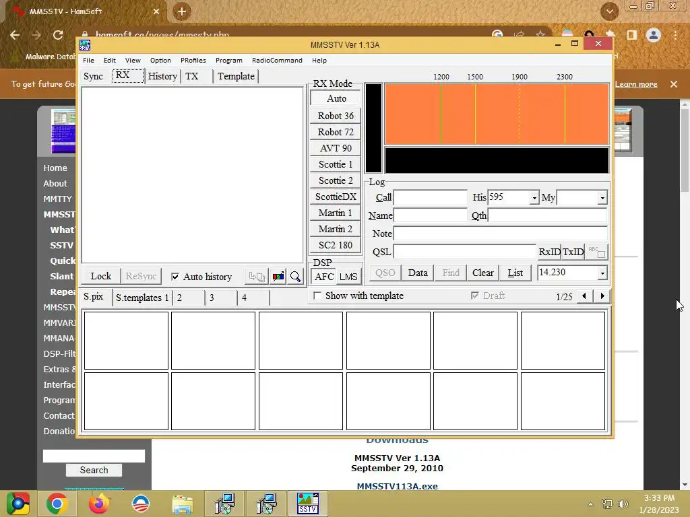Enable Show with template checkbox

click(x=317, y=296)
